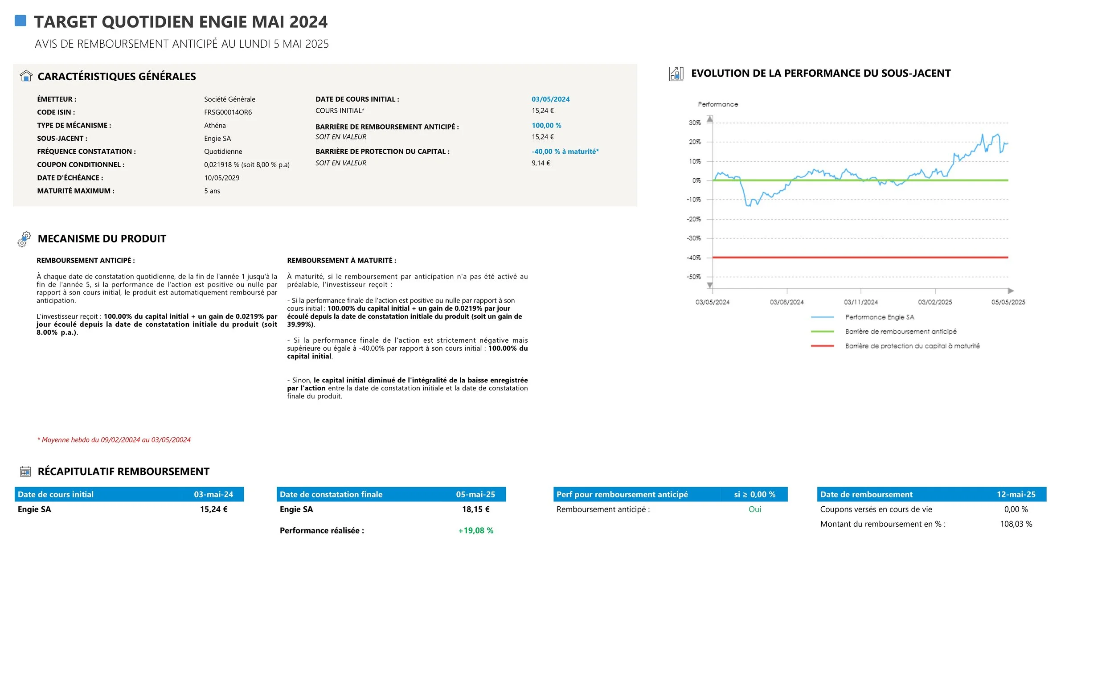Click the -40,00 % à maturité value
1114x685 pixels.
(565, 152)
